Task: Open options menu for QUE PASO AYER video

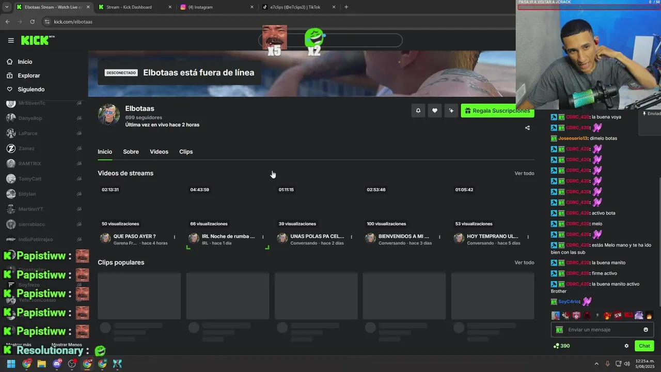Action: click(x=175, y=237)
